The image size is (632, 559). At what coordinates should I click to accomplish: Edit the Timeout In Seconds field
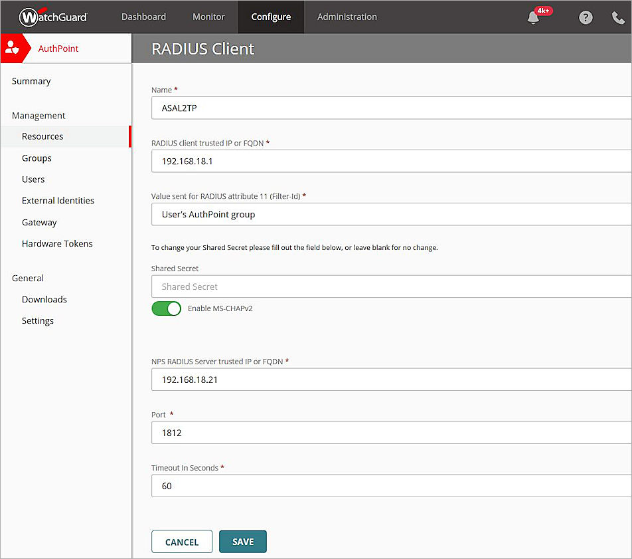pos(392,486)
